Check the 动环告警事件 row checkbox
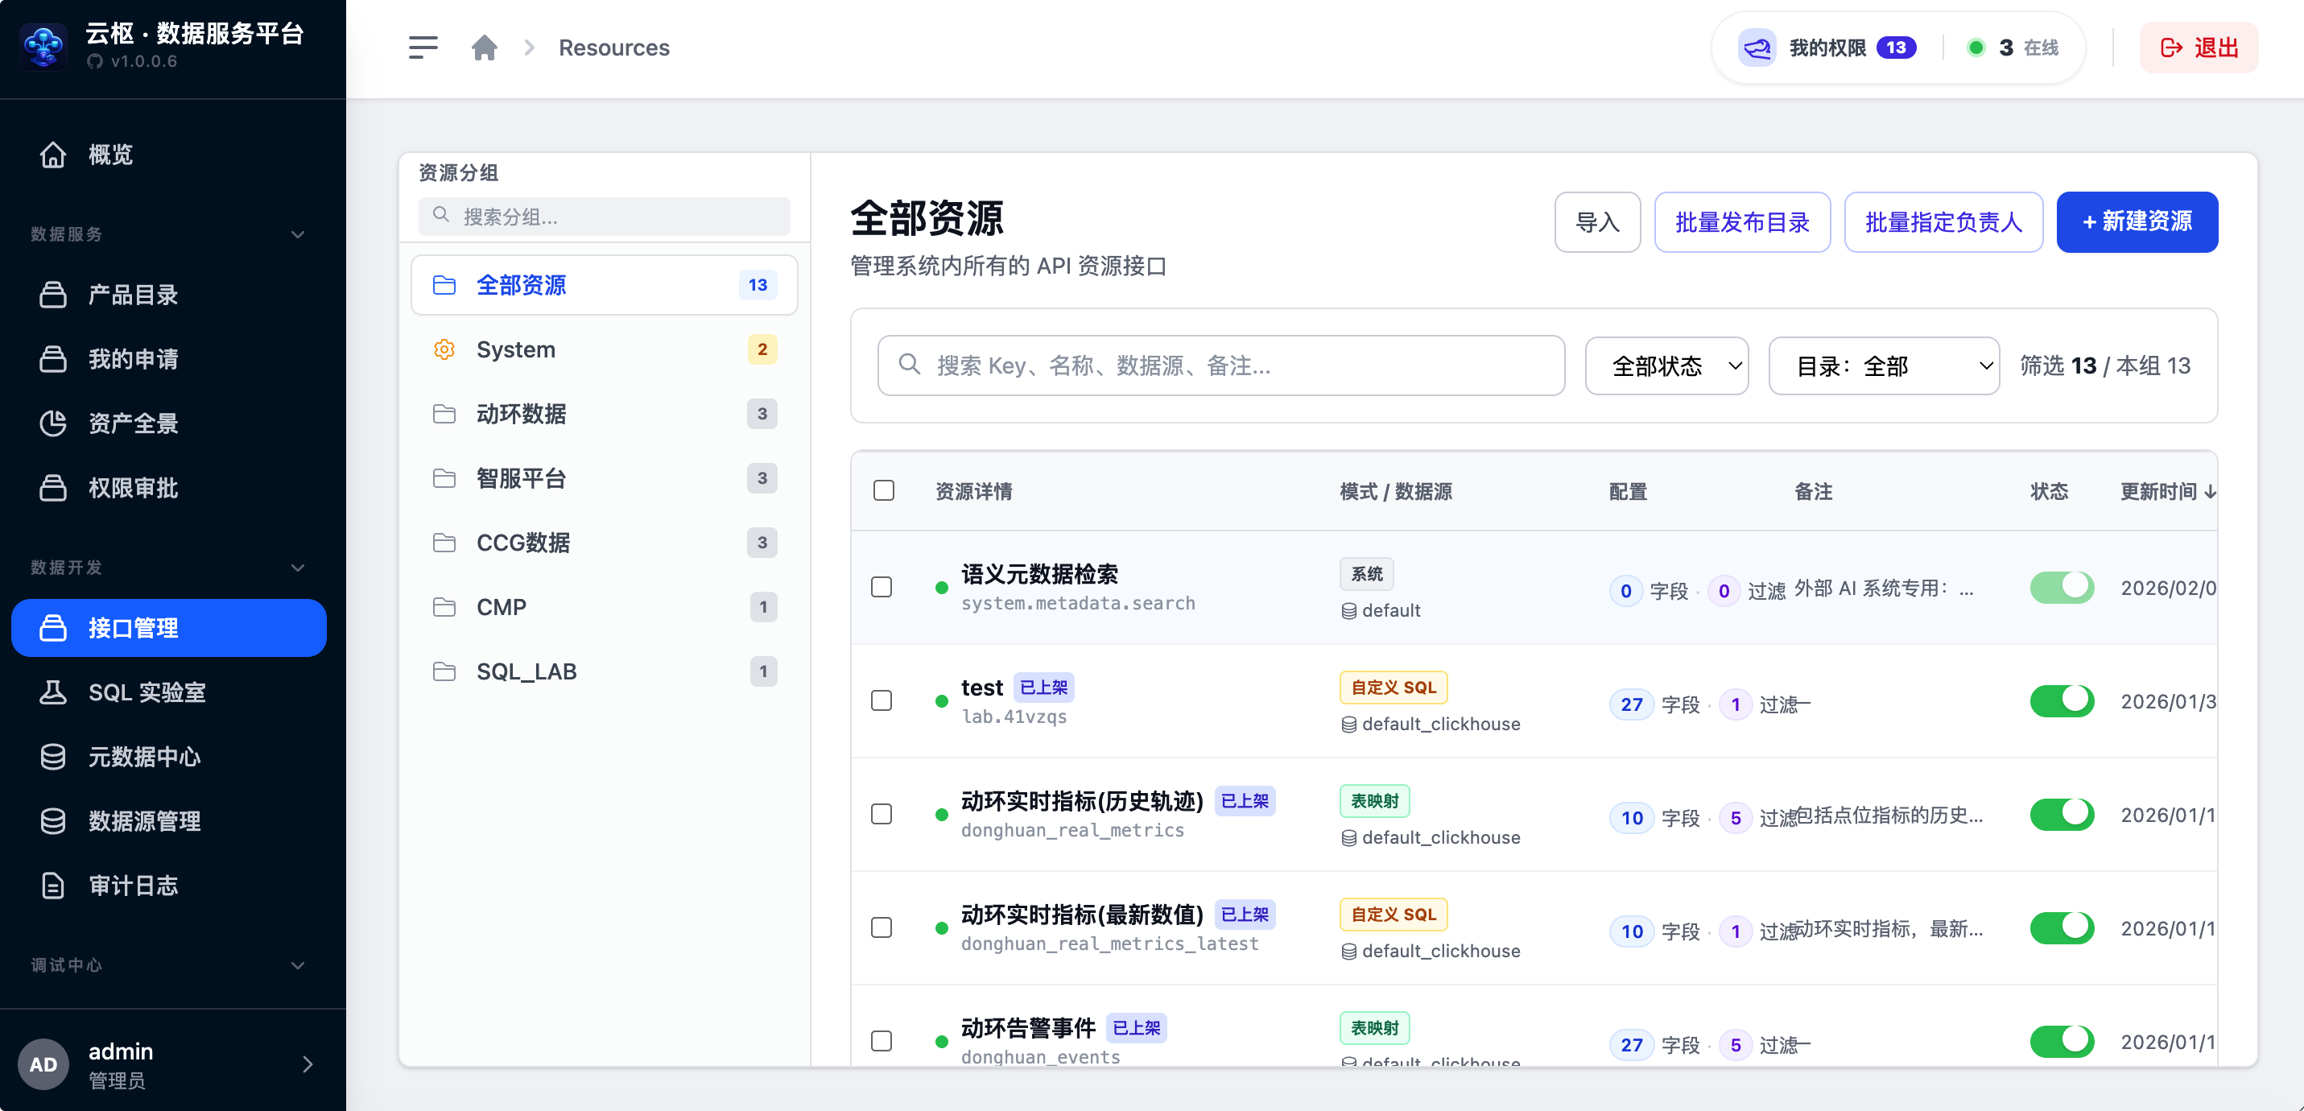Image resolution: width=2304 pixels, height=1111 pixels. click(x=882, y=1042)
